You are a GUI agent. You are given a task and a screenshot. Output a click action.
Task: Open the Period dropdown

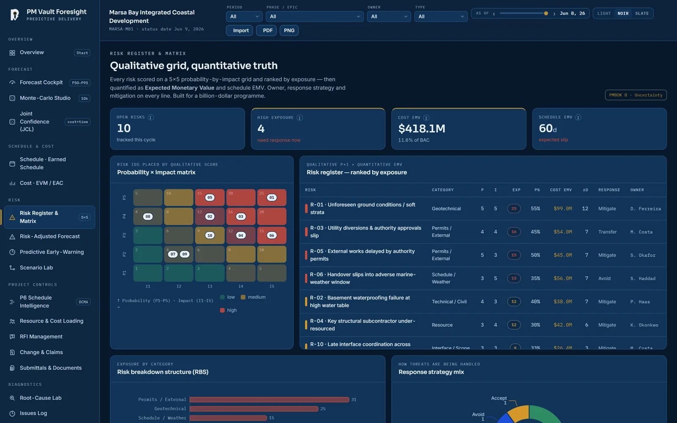point(244,16)
